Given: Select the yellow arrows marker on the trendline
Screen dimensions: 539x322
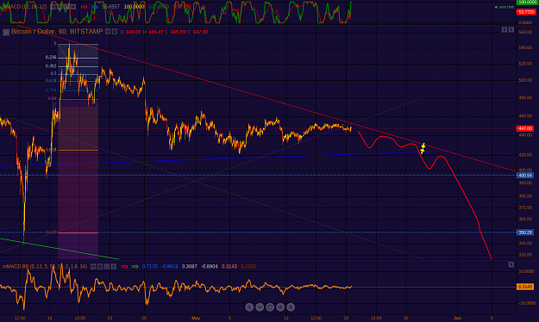Looking at the screenshot, I should click(x=423, y=148).
